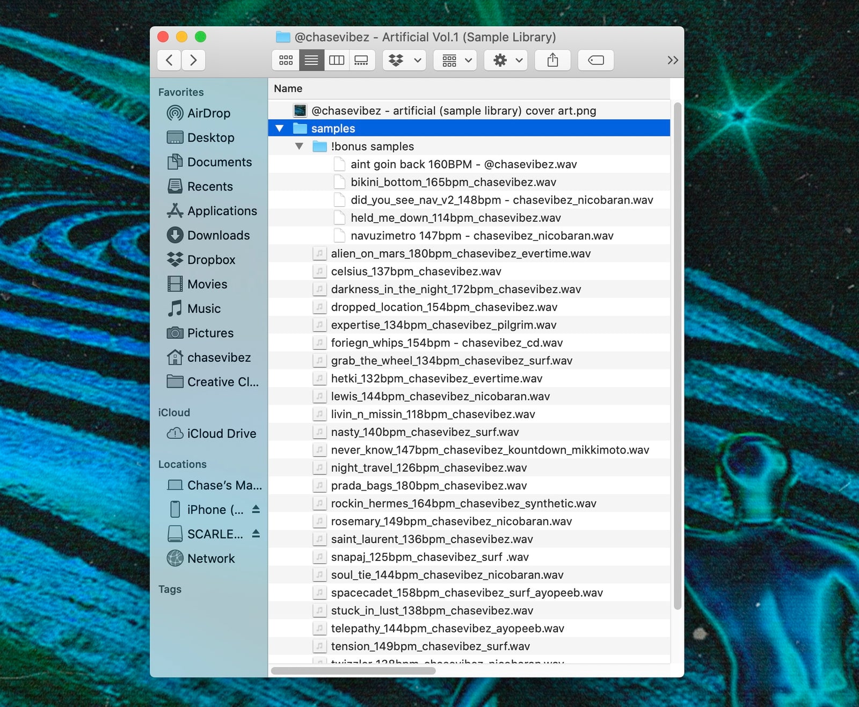Viewport: 859px width, 707px height.
Task: Switch Finder to icon view
Action: (286, 60)
